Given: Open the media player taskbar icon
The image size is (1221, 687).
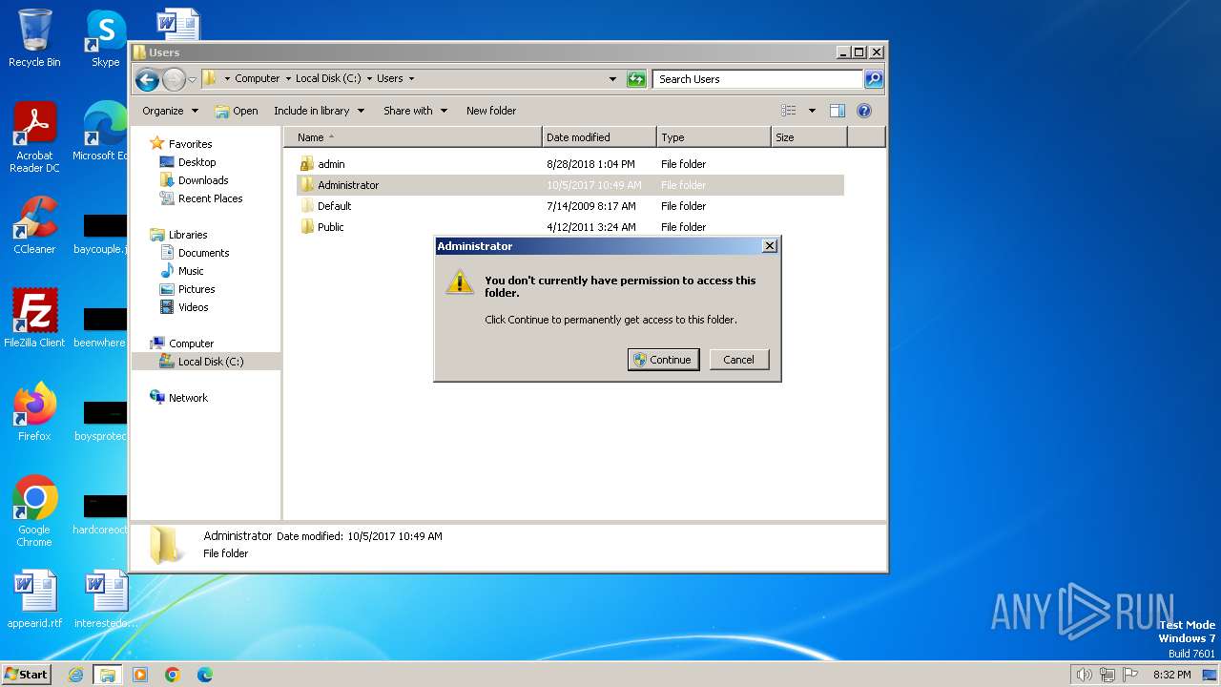Looking at the screenshot, I should tap(140, 675).
